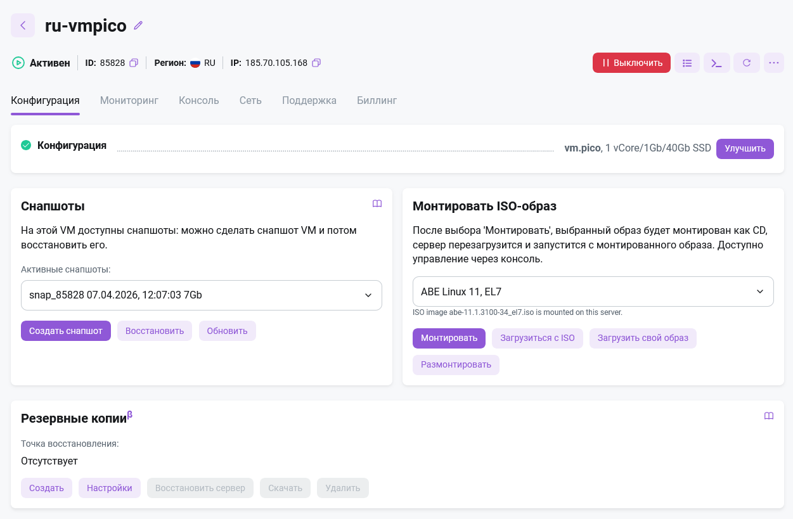Click Создать снапшот button
The width and height of the screenshot is (793, 519).
(66, 331)
